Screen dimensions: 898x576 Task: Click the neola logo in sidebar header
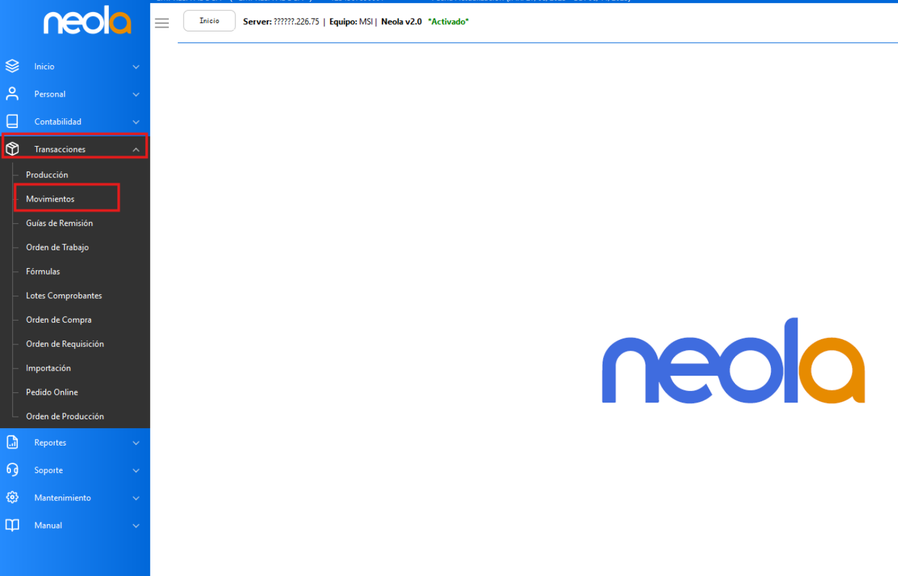click(87, 20)
